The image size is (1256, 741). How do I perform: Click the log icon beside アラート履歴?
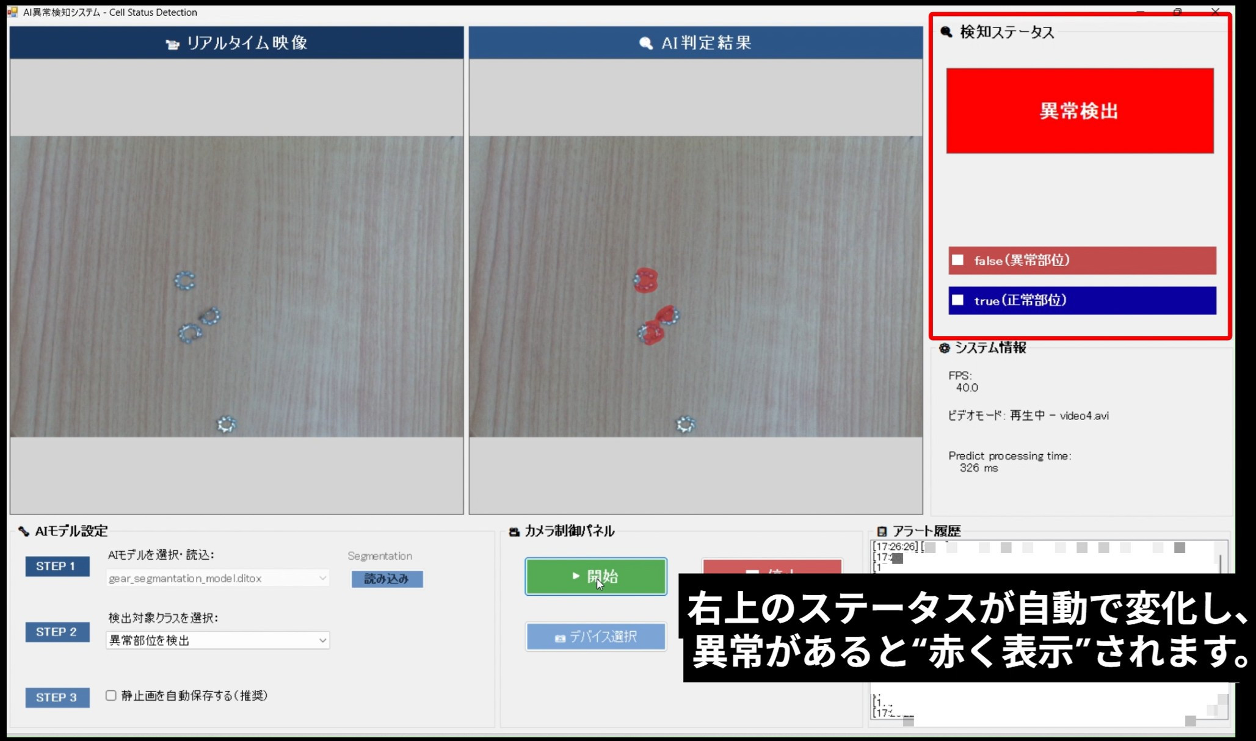pyautogui.click(x=882, y=531)
